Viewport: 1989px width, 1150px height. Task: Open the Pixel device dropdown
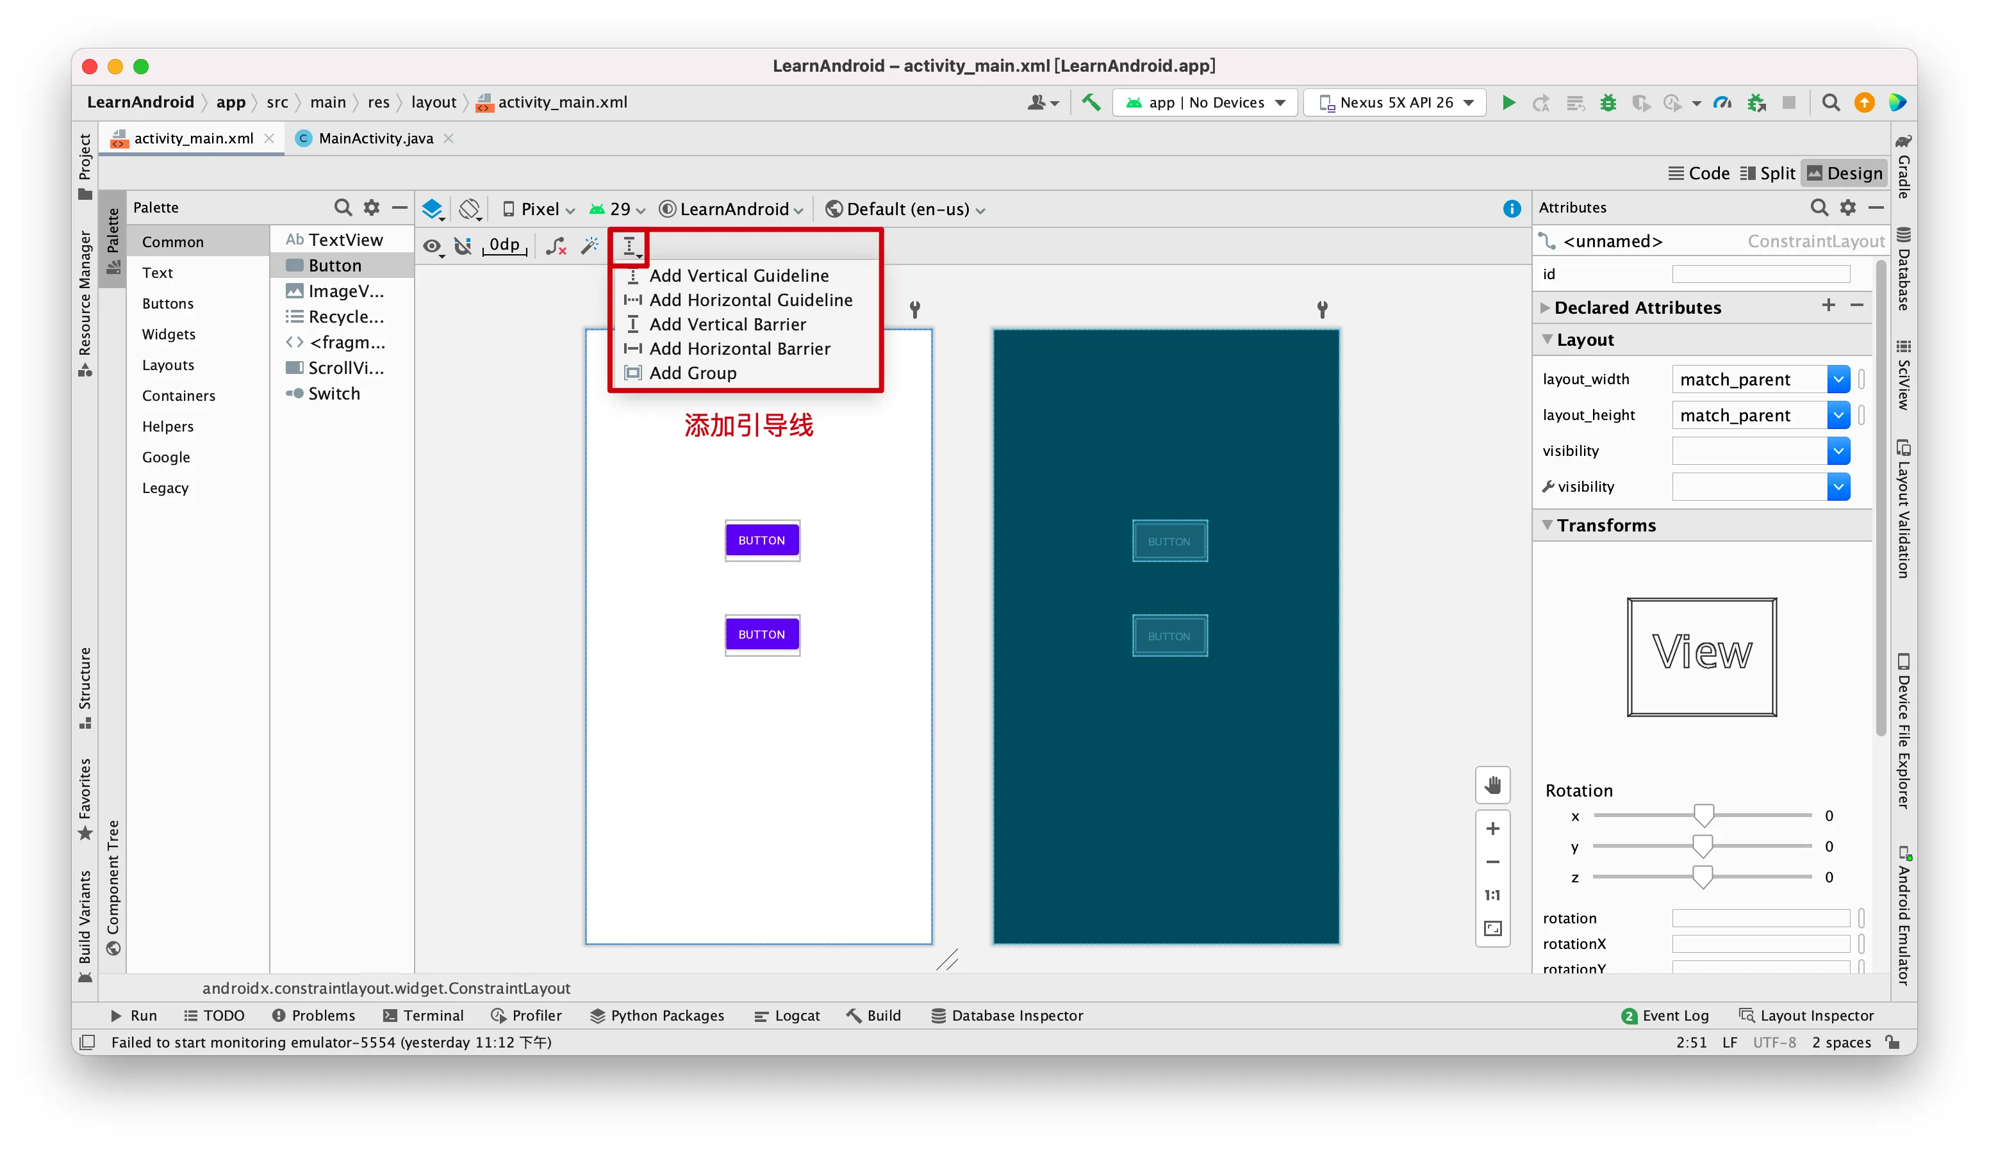[540, 209]
